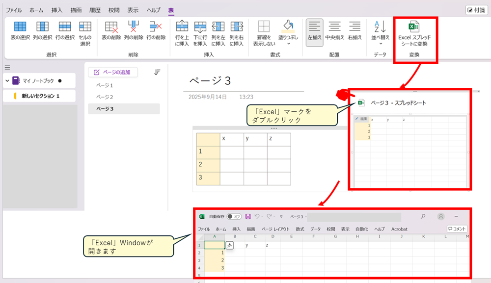
Task: Click the save icon in the Excel window
Action: (x=248, y=216)
